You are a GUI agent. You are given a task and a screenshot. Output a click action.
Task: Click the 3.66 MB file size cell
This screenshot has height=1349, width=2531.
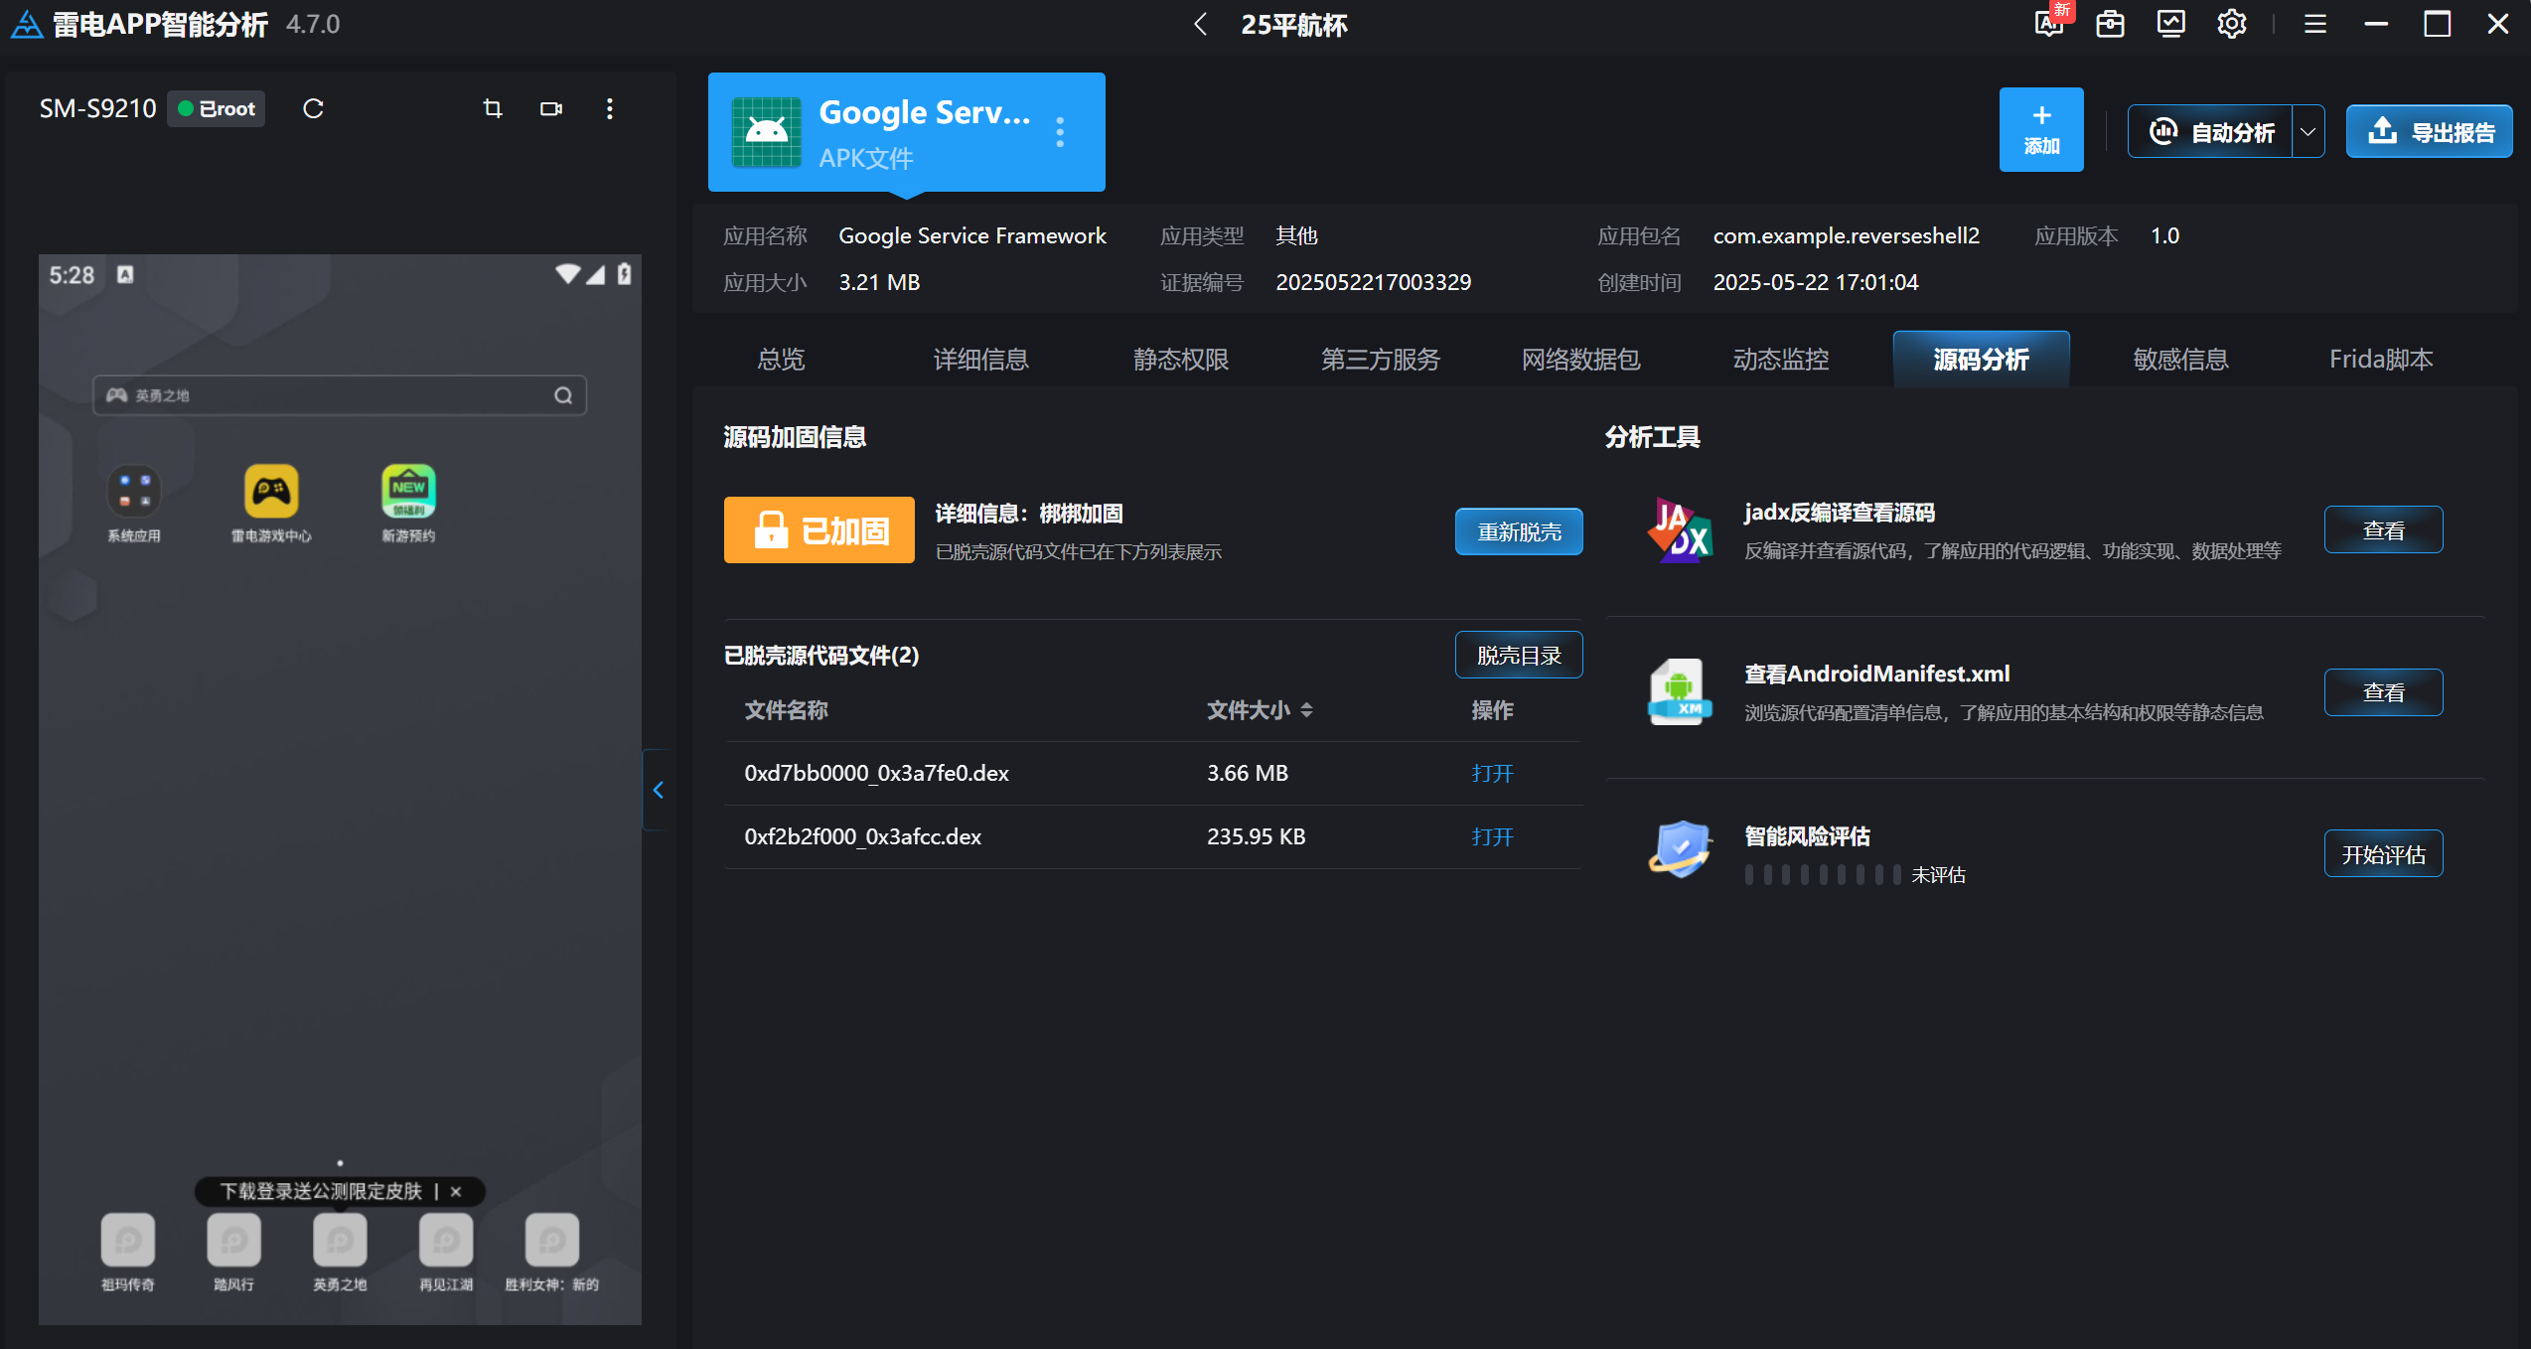tap(1247, 773)
